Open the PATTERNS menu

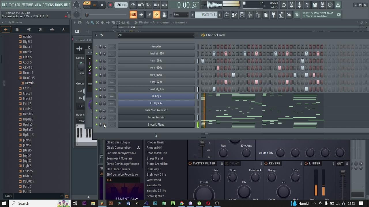coord(27,5)
